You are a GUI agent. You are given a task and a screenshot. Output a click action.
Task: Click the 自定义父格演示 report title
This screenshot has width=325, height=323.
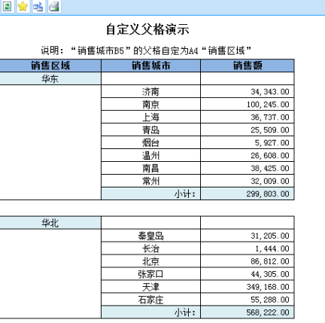(x=147, y=29)
